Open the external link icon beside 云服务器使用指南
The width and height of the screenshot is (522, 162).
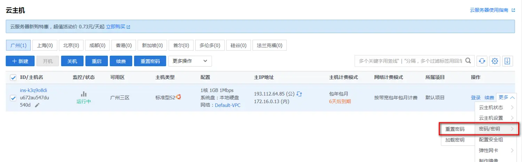(513, 10)
